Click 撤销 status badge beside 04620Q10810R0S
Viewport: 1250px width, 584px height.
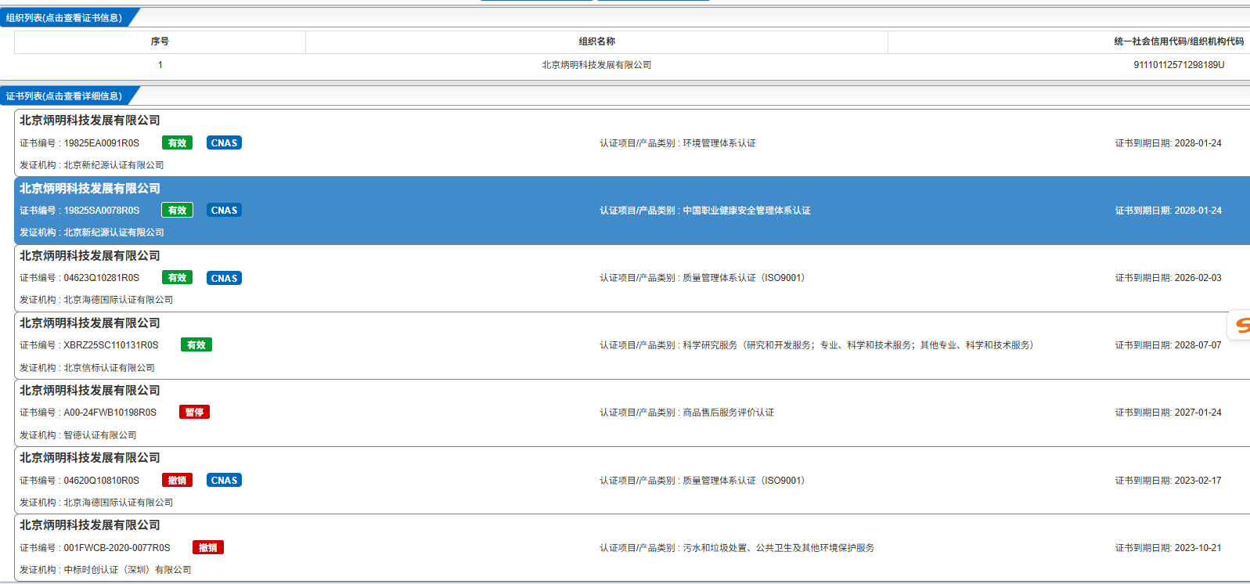[x=177, y=480]
